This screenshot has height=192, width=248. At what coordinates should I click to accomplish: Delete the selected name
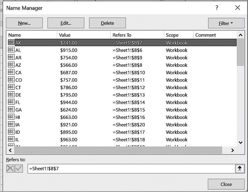pyautogui.click(x=107, y=23)
